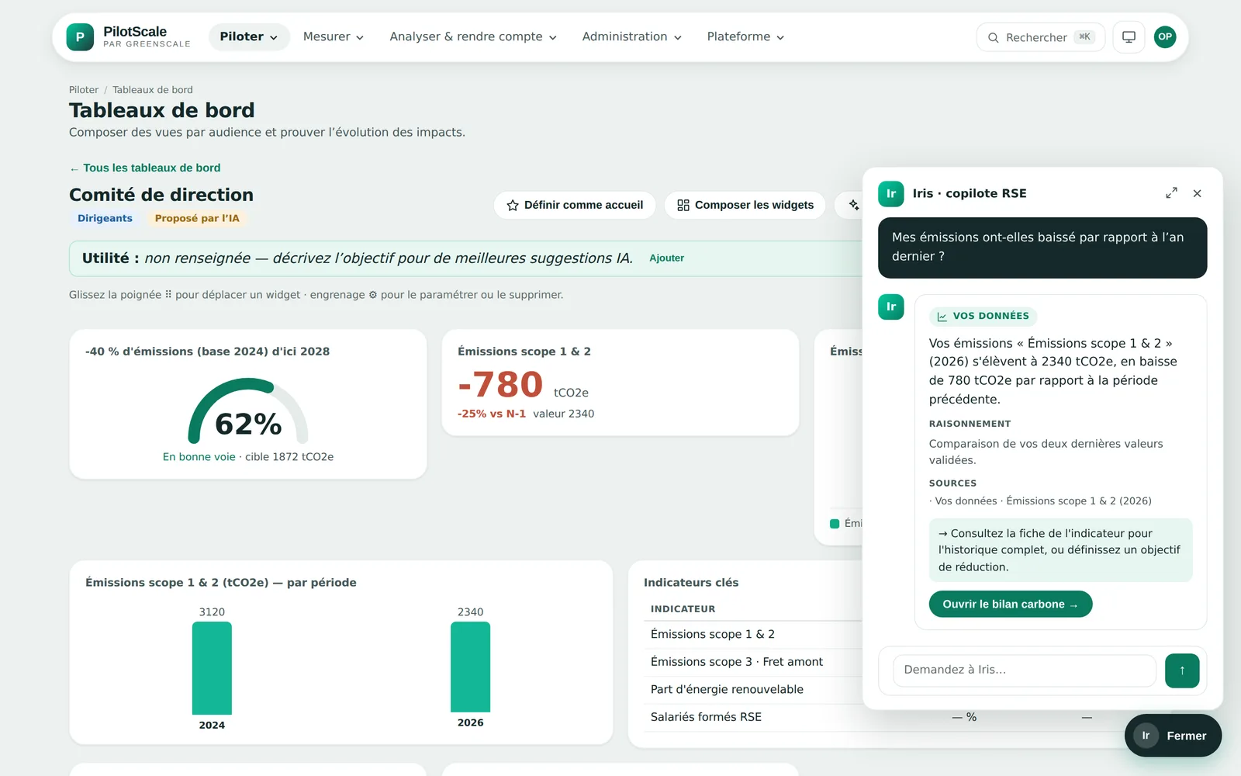This screenshot has height=776, width=1241.
Task: Click the 62% gauge progress arc
Action: 248,411
